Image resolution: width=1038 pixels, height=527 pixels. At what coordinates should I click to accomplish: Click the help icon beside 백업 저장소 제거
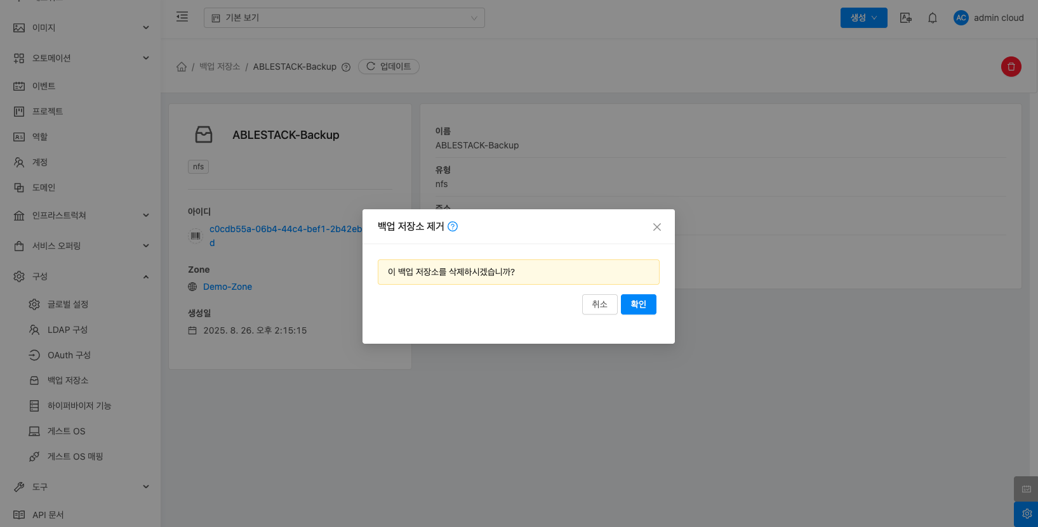click(x=453, y=226)
